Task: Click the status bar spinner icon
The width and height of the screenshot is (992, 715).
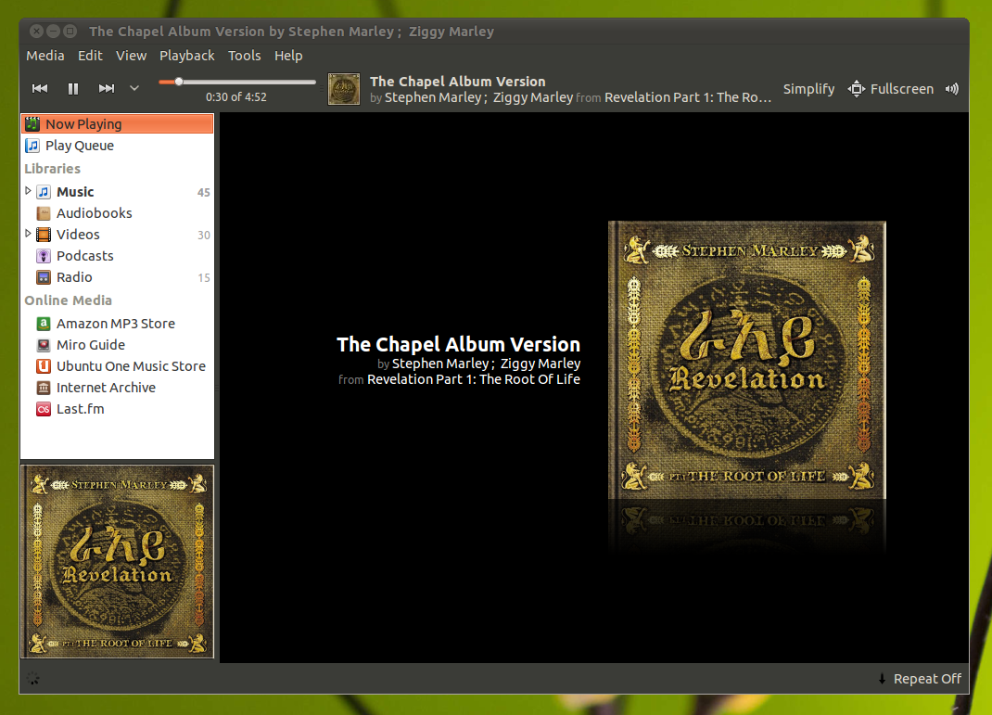Action: pyautogui.click(x=32, y=679)
